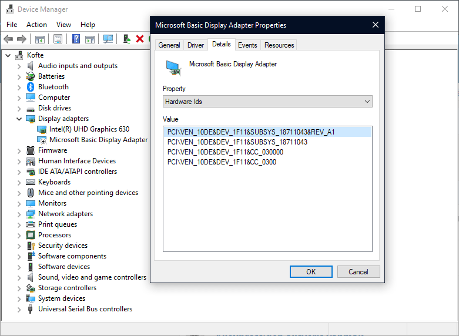Click the OK button
This screenshot has height=336, width=459.
311,271
